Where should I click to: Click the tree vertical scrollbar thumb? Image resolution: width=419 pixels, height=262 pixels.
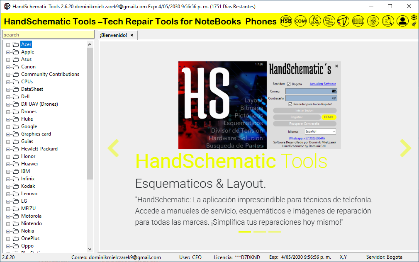point(90,114)
